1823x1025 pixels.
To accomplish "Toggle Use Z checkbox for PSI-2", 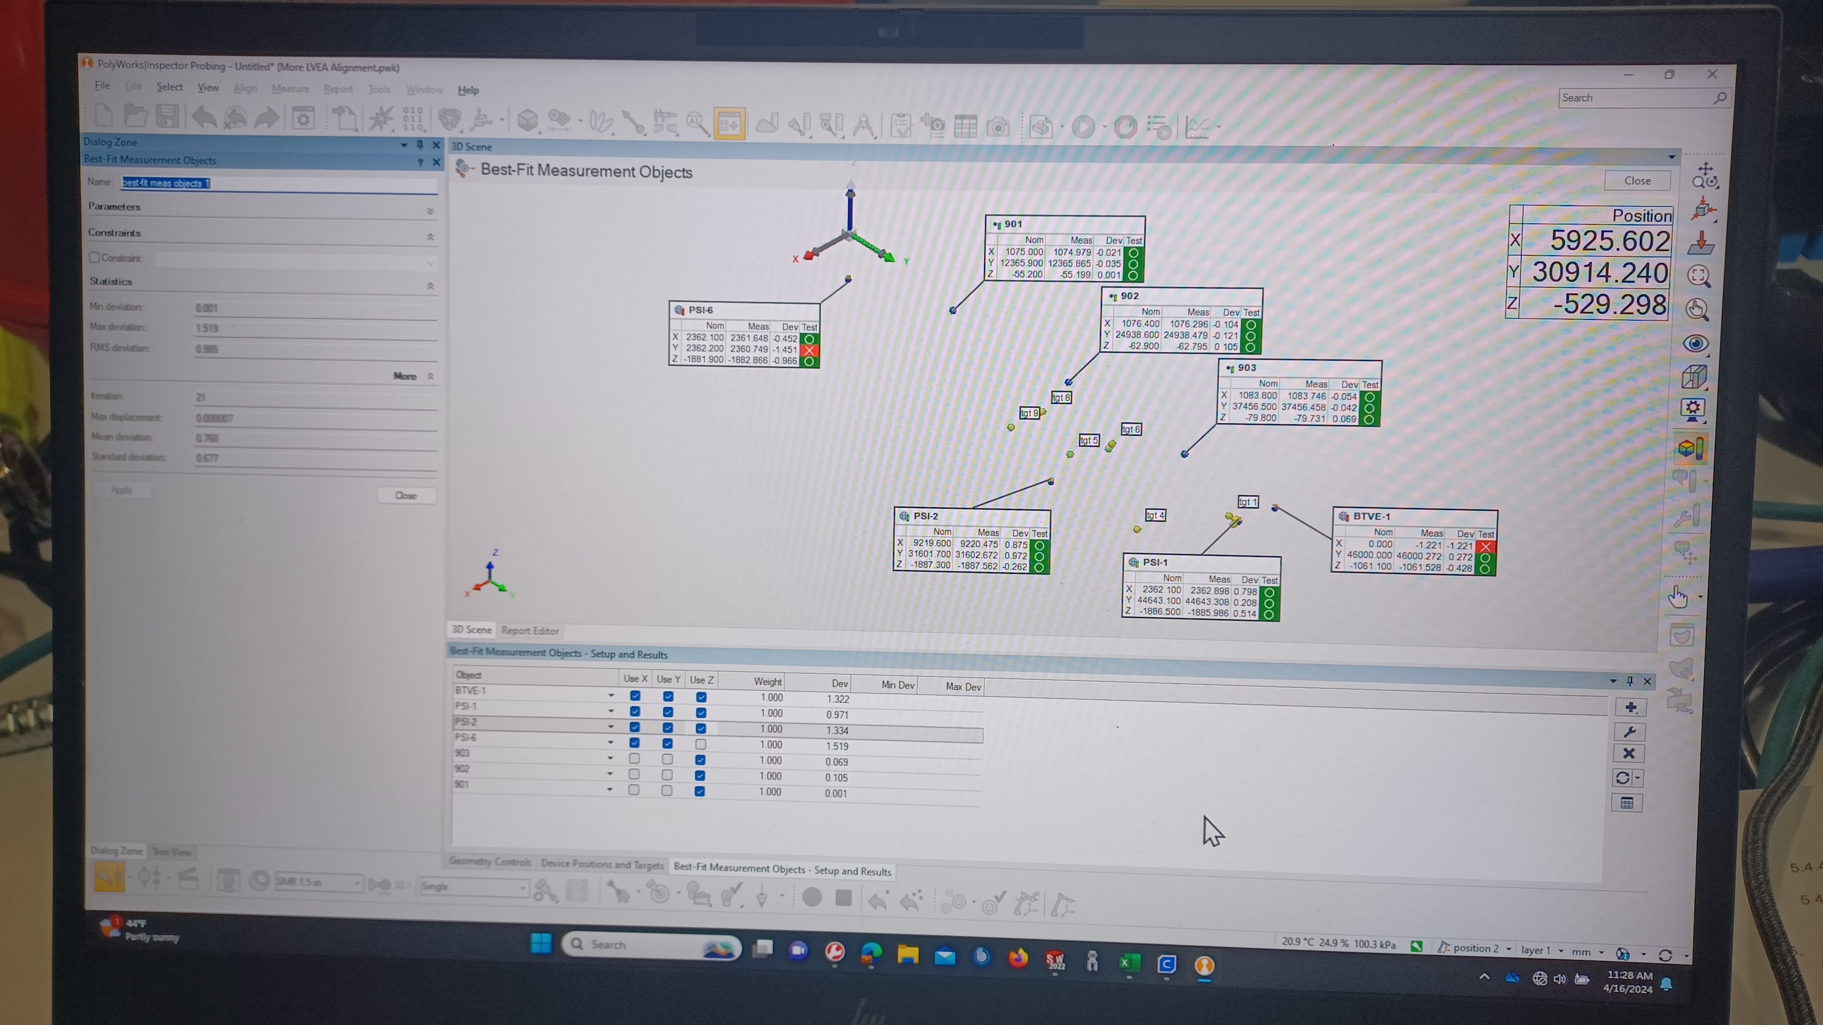I will click(700, 728).
